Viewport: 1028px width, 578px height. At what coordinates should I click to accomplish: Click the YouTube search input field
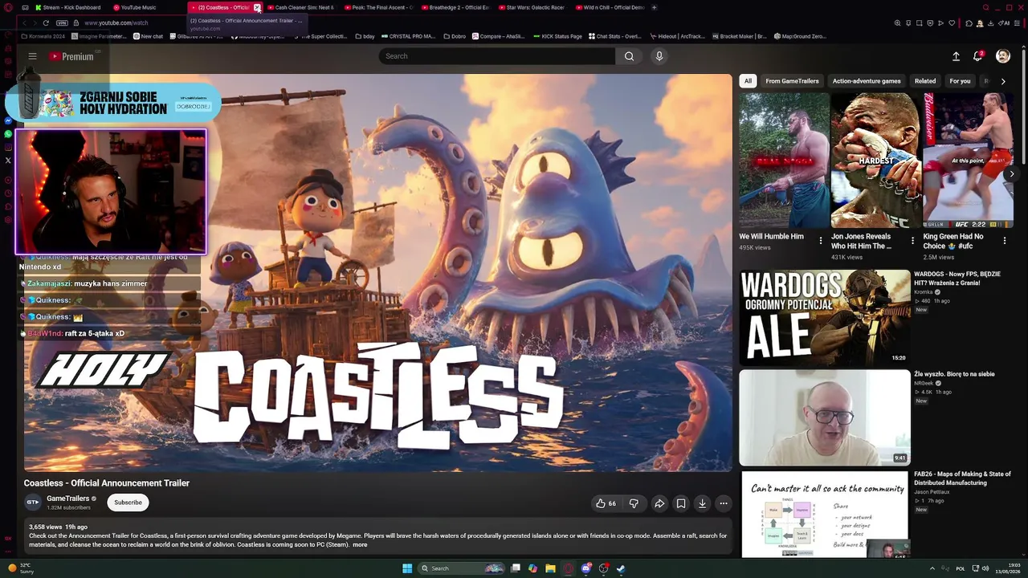[497, 56]
